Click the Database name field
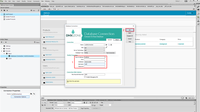200x112 pixels. 94,62
